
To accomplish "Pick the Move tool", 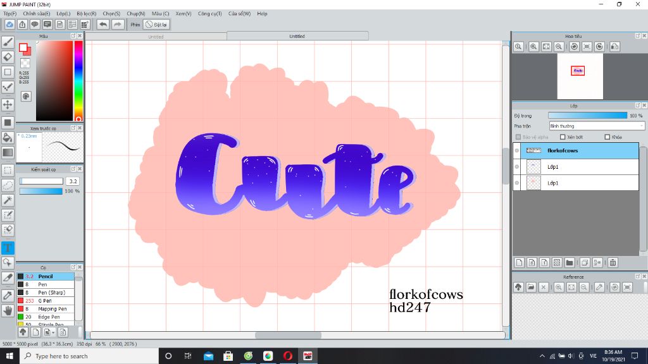I will [x=8, y=104].
